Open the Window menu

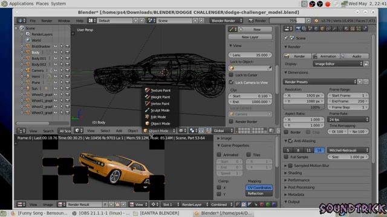pos(64,21)
